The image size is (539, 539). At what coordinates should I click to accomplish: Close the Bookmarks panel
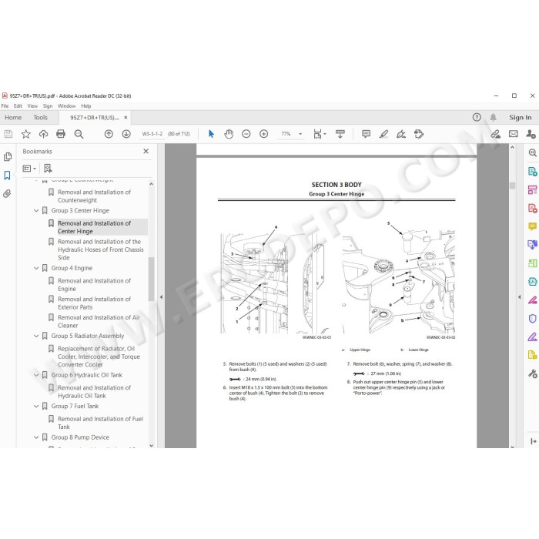click(x=146, y=151)
